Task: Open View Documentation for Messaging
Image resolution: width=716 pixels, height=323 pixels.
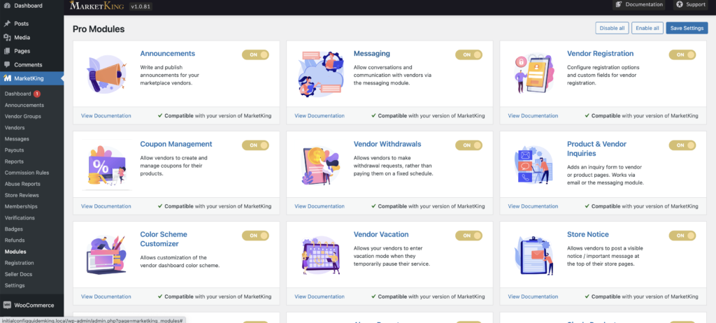Action: pyautogui.click(x=320, y=116)
